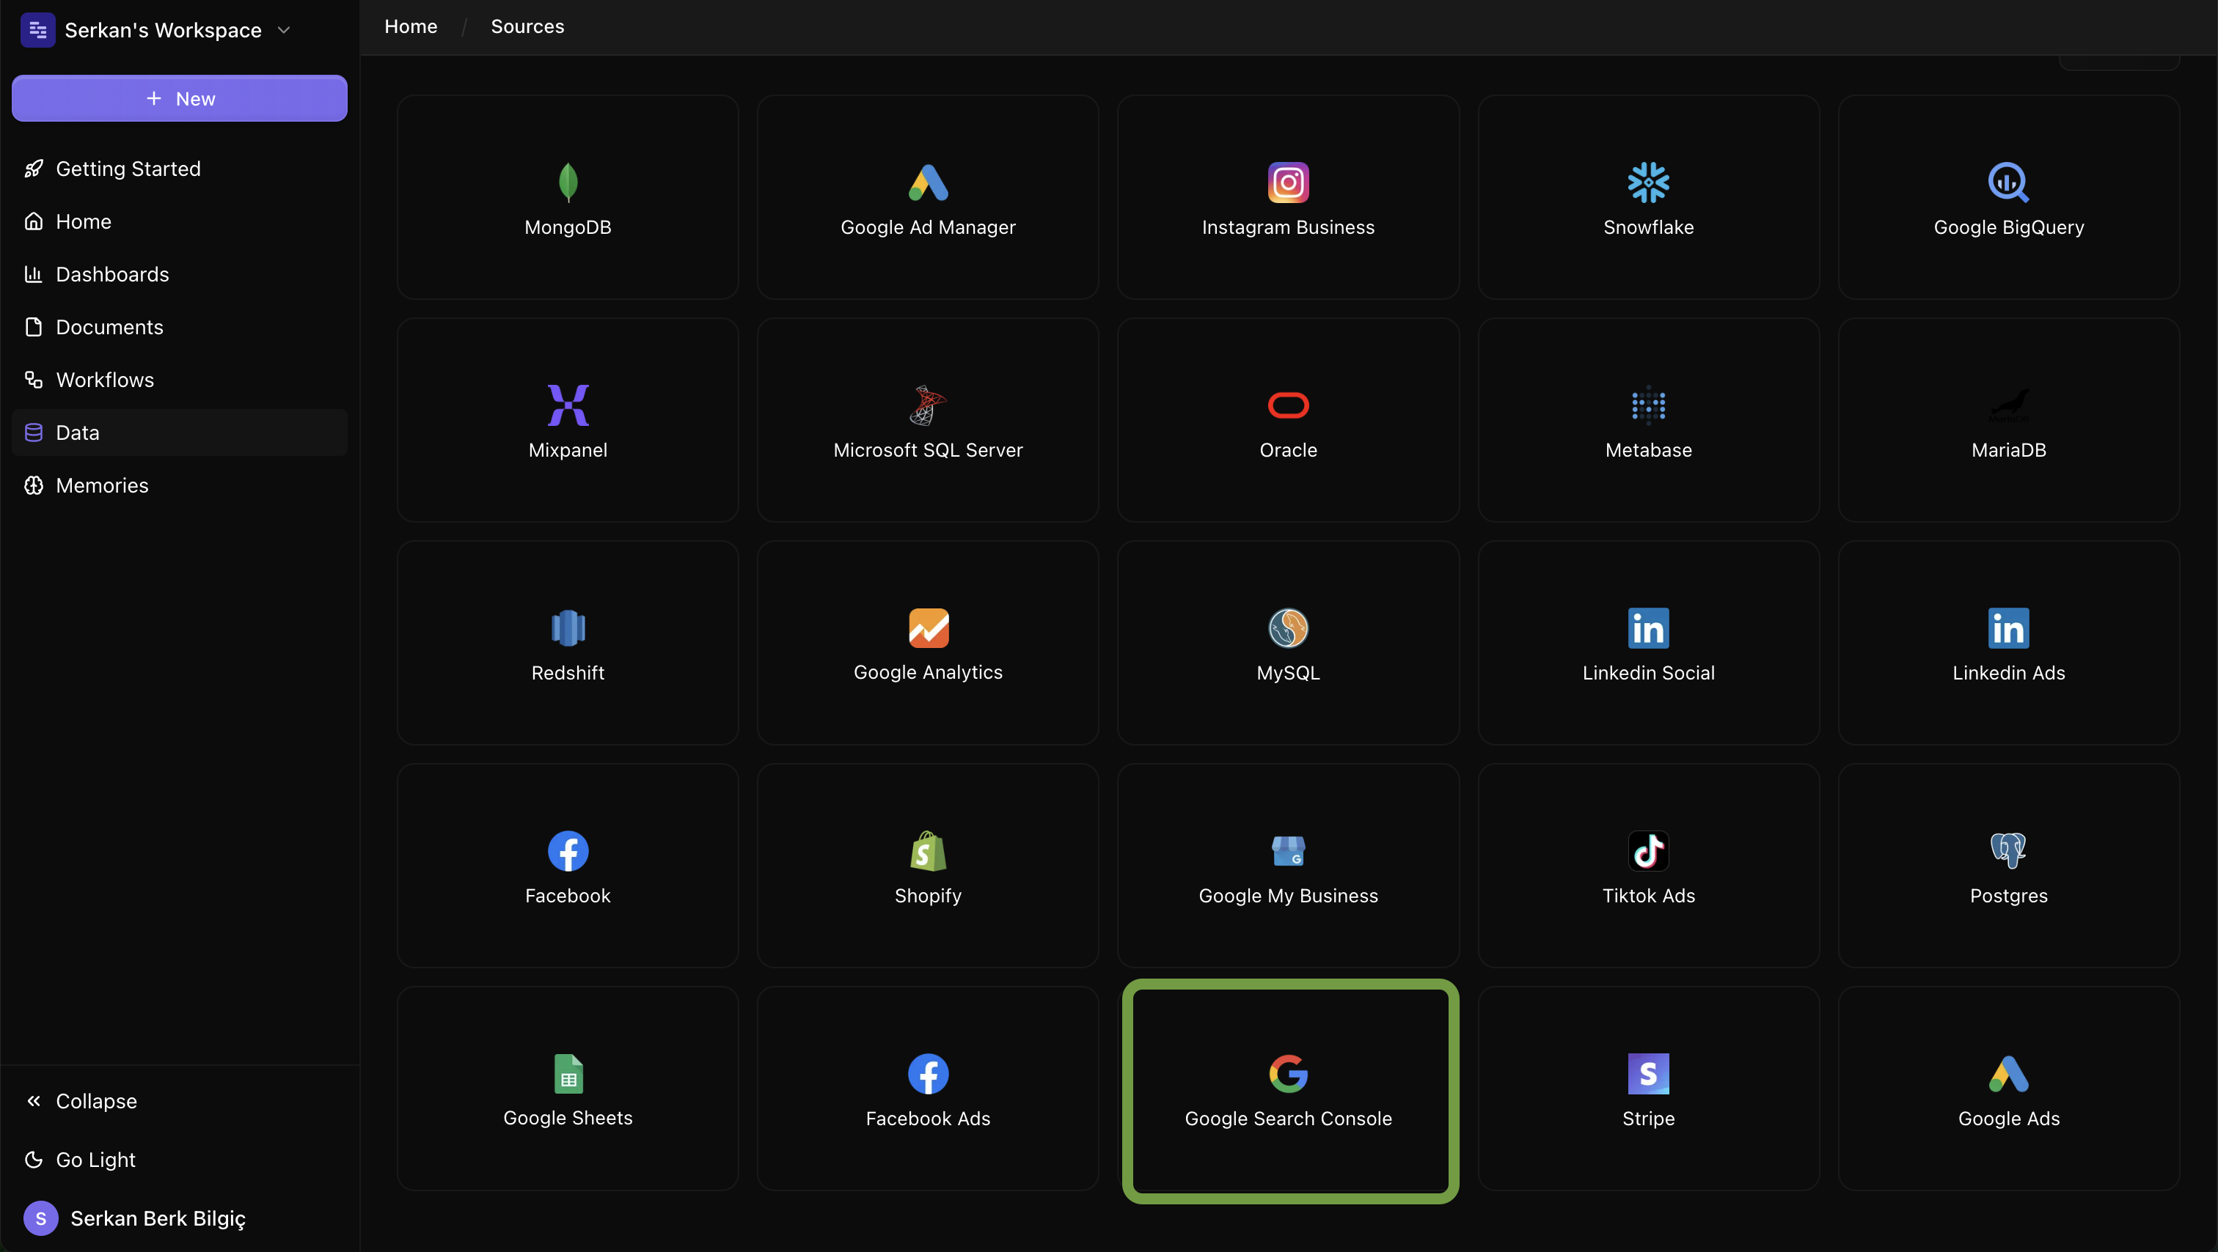Choose the Instagram Business icon
The image size is (2218, 1252).
click(x=1288, y=182)
